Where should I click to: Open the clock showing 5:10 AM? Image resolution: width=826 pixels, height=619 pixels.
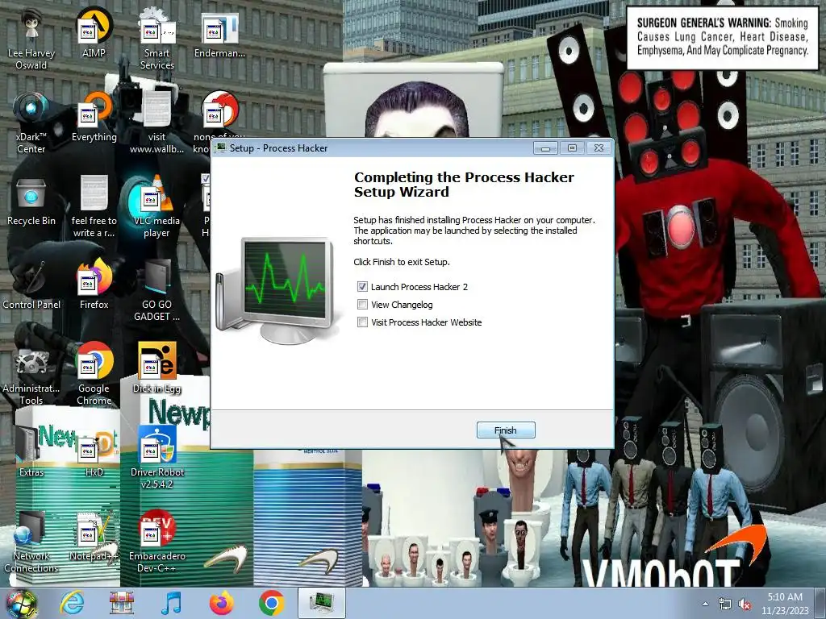click(x=785, y=604)
